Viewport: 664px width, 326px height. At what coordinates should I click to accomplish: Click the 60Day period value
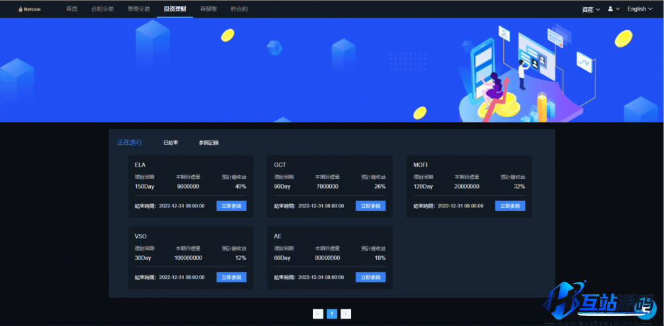pos(283,258)
